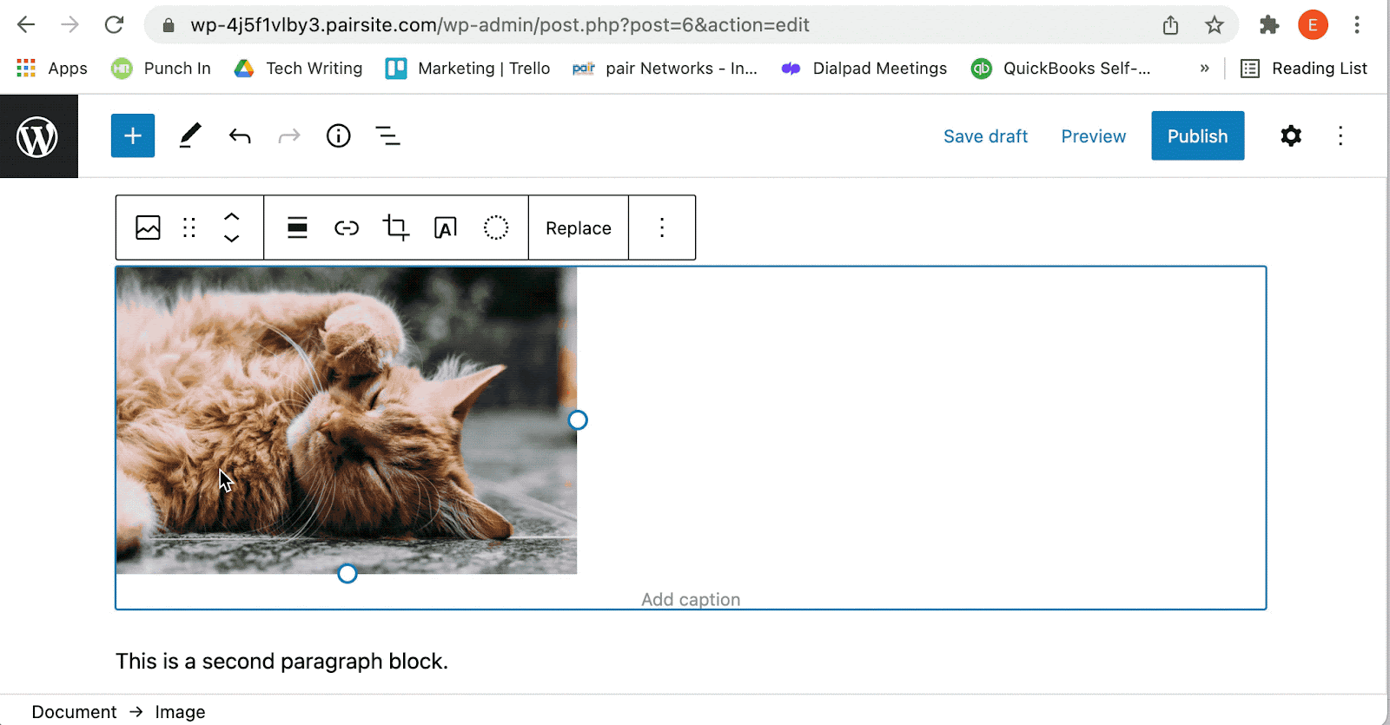Go forward in the browser
Screen dimensions: 1390x725
pyautogui.click(x=69, y=24)
